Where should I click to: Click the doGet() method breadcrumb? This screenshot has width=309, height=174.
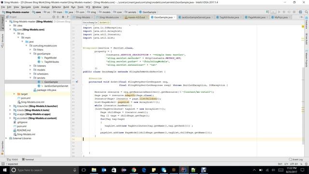pos(104,23)
